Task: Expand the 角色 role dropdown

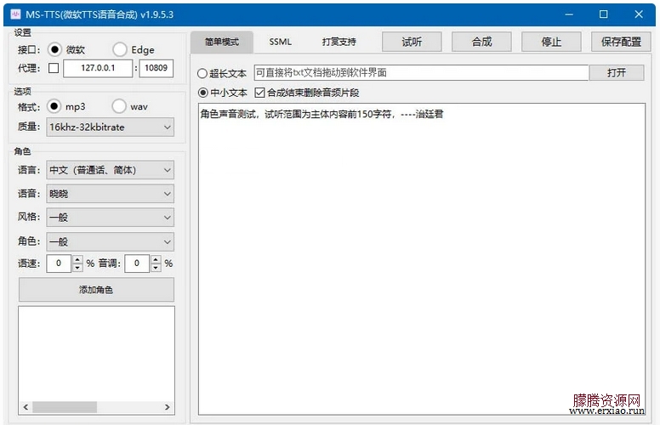Action: pos(110,242)
